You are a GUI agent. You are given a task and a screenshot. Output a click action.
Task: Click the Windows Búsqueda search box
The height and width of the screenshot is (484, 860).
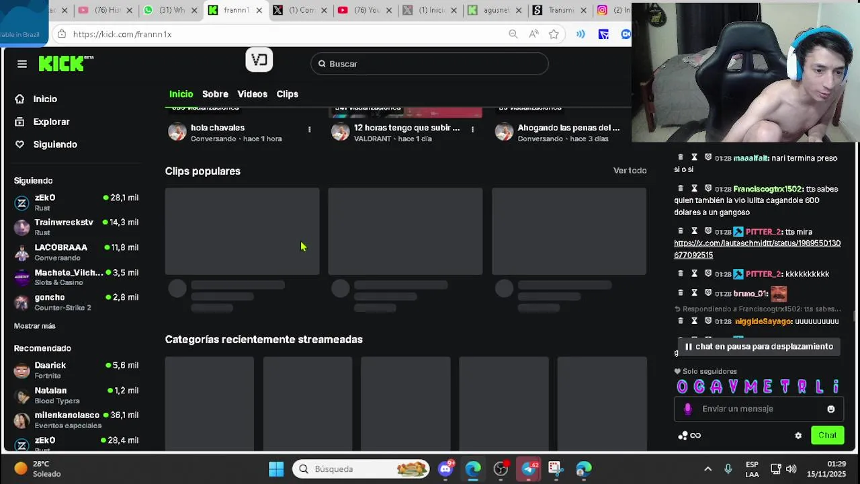(x=361, y=469)
